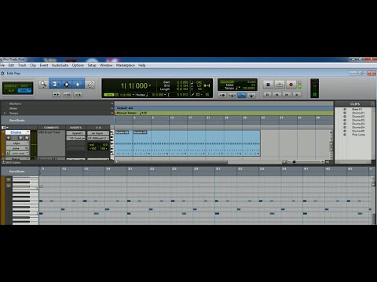
Task: Open the Drums output path selector
Action: click(98, 138)
